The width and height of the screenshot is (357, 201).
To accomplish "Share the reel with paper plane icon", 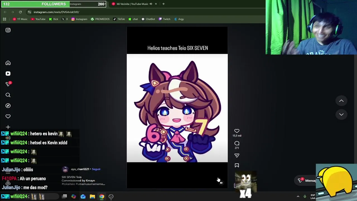I will 237,155.
